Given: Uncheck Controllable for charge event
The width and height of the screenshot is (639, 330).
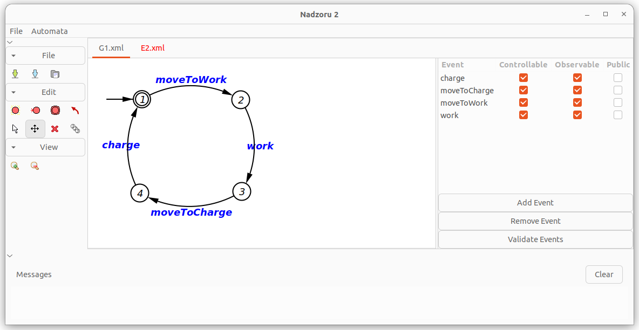Looking at the screenshot, I should [x=524, y=78].
